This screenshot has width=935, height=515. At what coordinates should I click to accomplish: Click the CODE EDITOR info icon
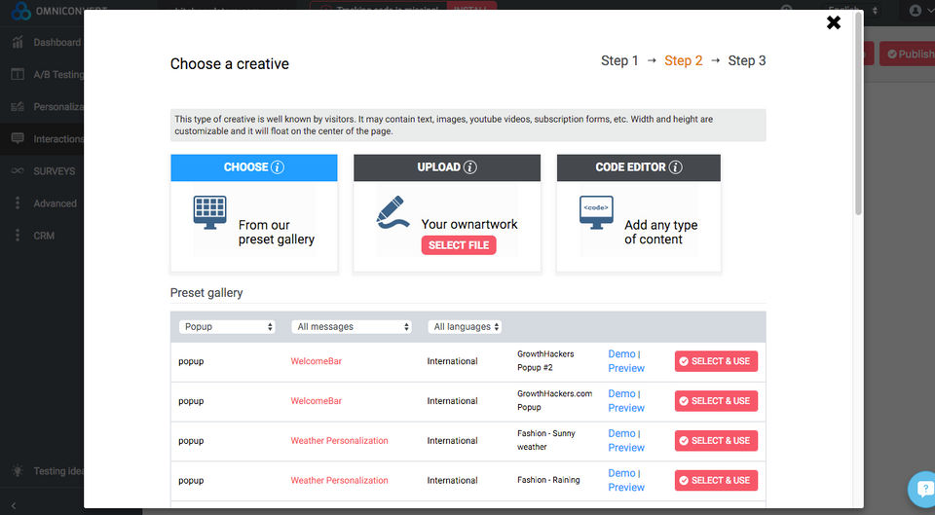676,167
